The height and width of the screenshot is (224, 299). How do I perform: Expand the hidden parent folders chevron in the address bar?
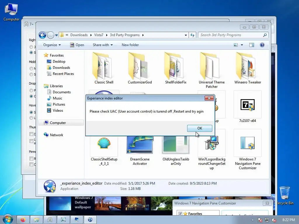point(67,35)
